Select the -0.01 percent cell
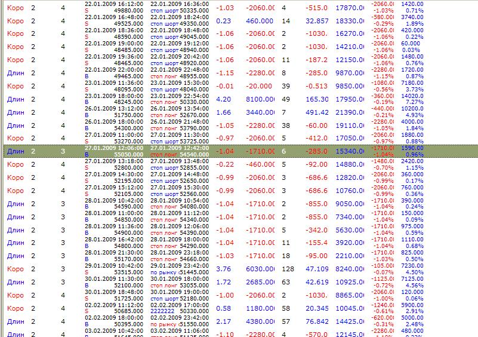This screenshot has height=337, width=478. click(225, 87)
